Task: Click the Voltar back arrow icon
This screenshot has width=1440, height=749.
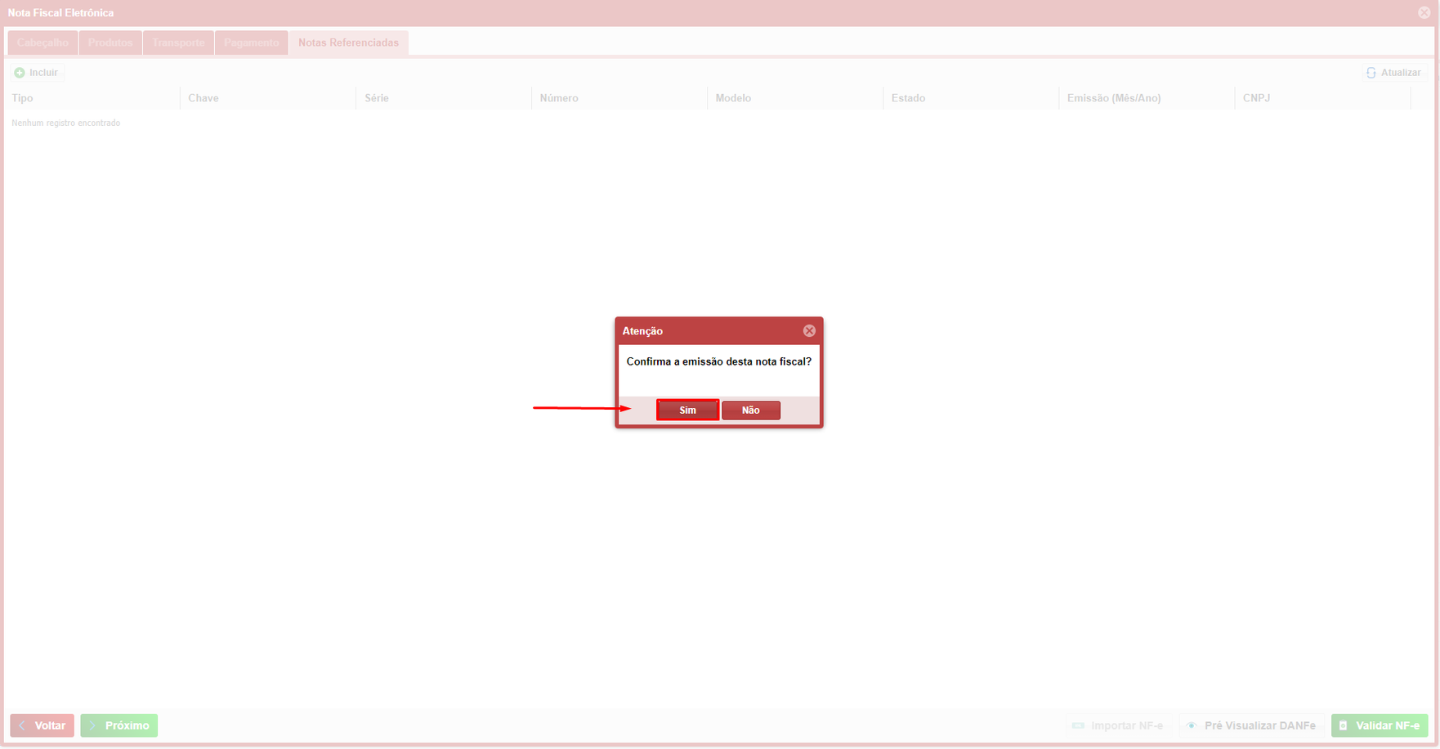Action: (23, 725)
